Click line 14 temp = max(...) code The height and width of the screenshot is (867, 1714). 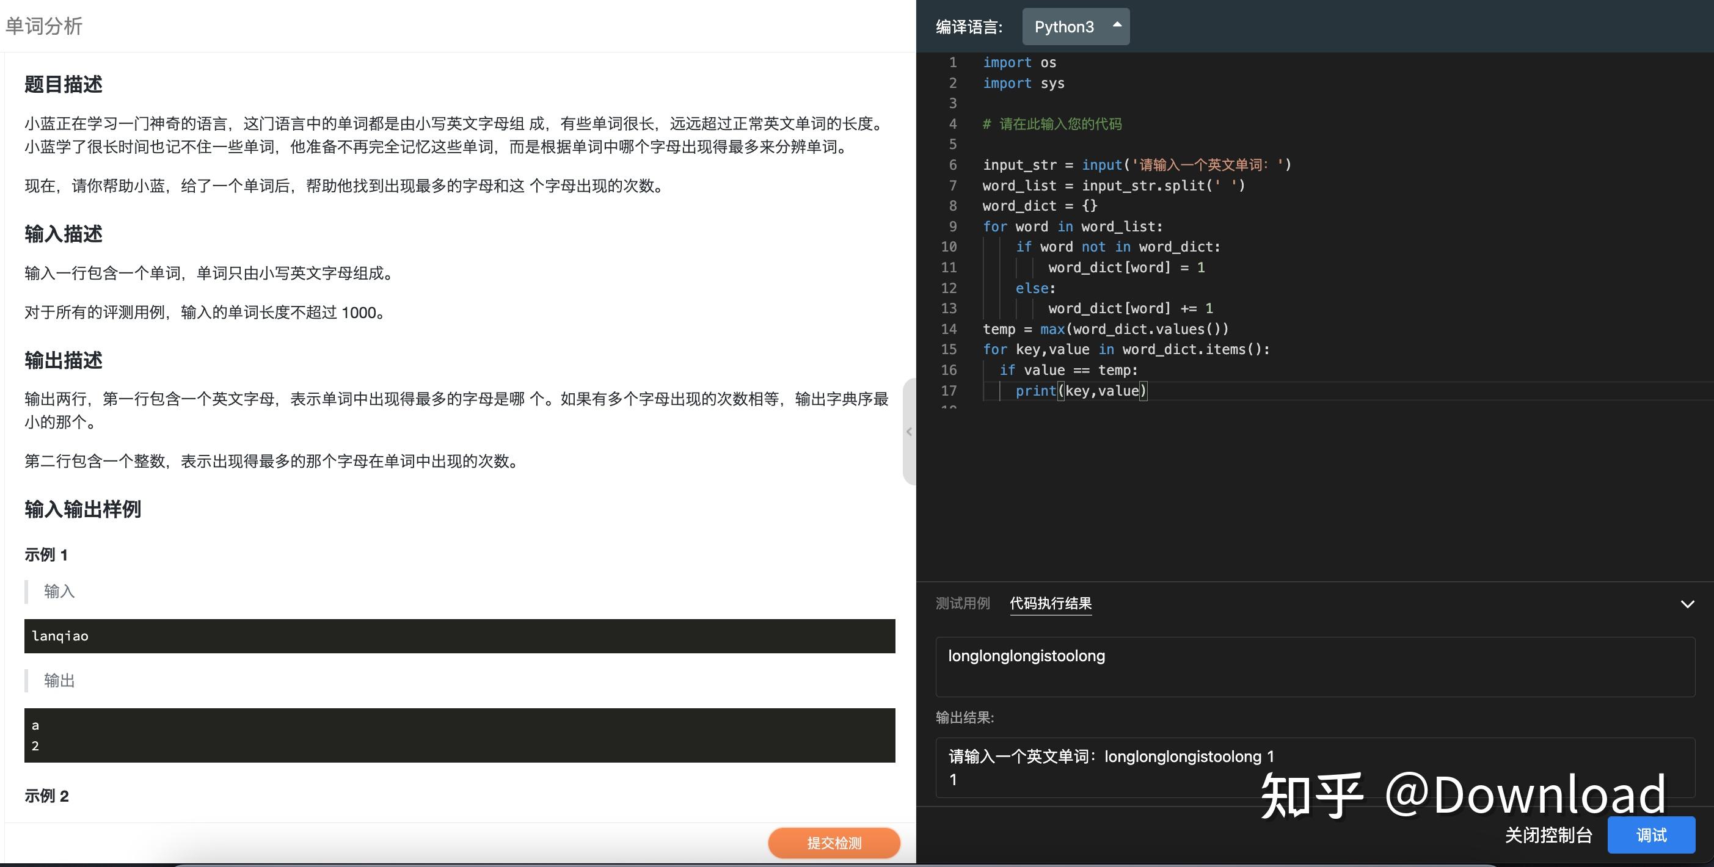click(x=1105, y=329)
